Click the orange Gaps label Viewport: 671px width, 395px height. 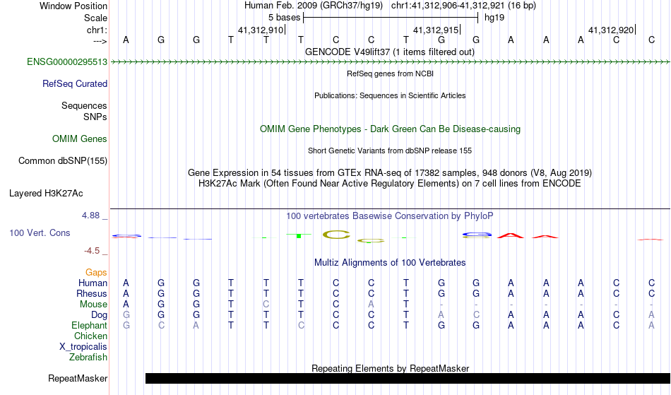(96, 273)
